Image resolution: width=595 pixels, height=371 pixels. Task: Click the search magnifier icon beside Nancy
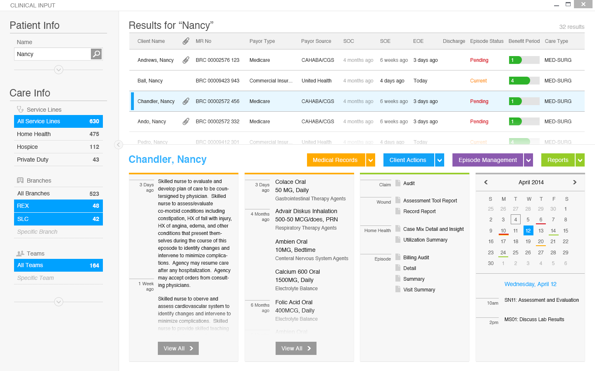(x=96, y=54)
